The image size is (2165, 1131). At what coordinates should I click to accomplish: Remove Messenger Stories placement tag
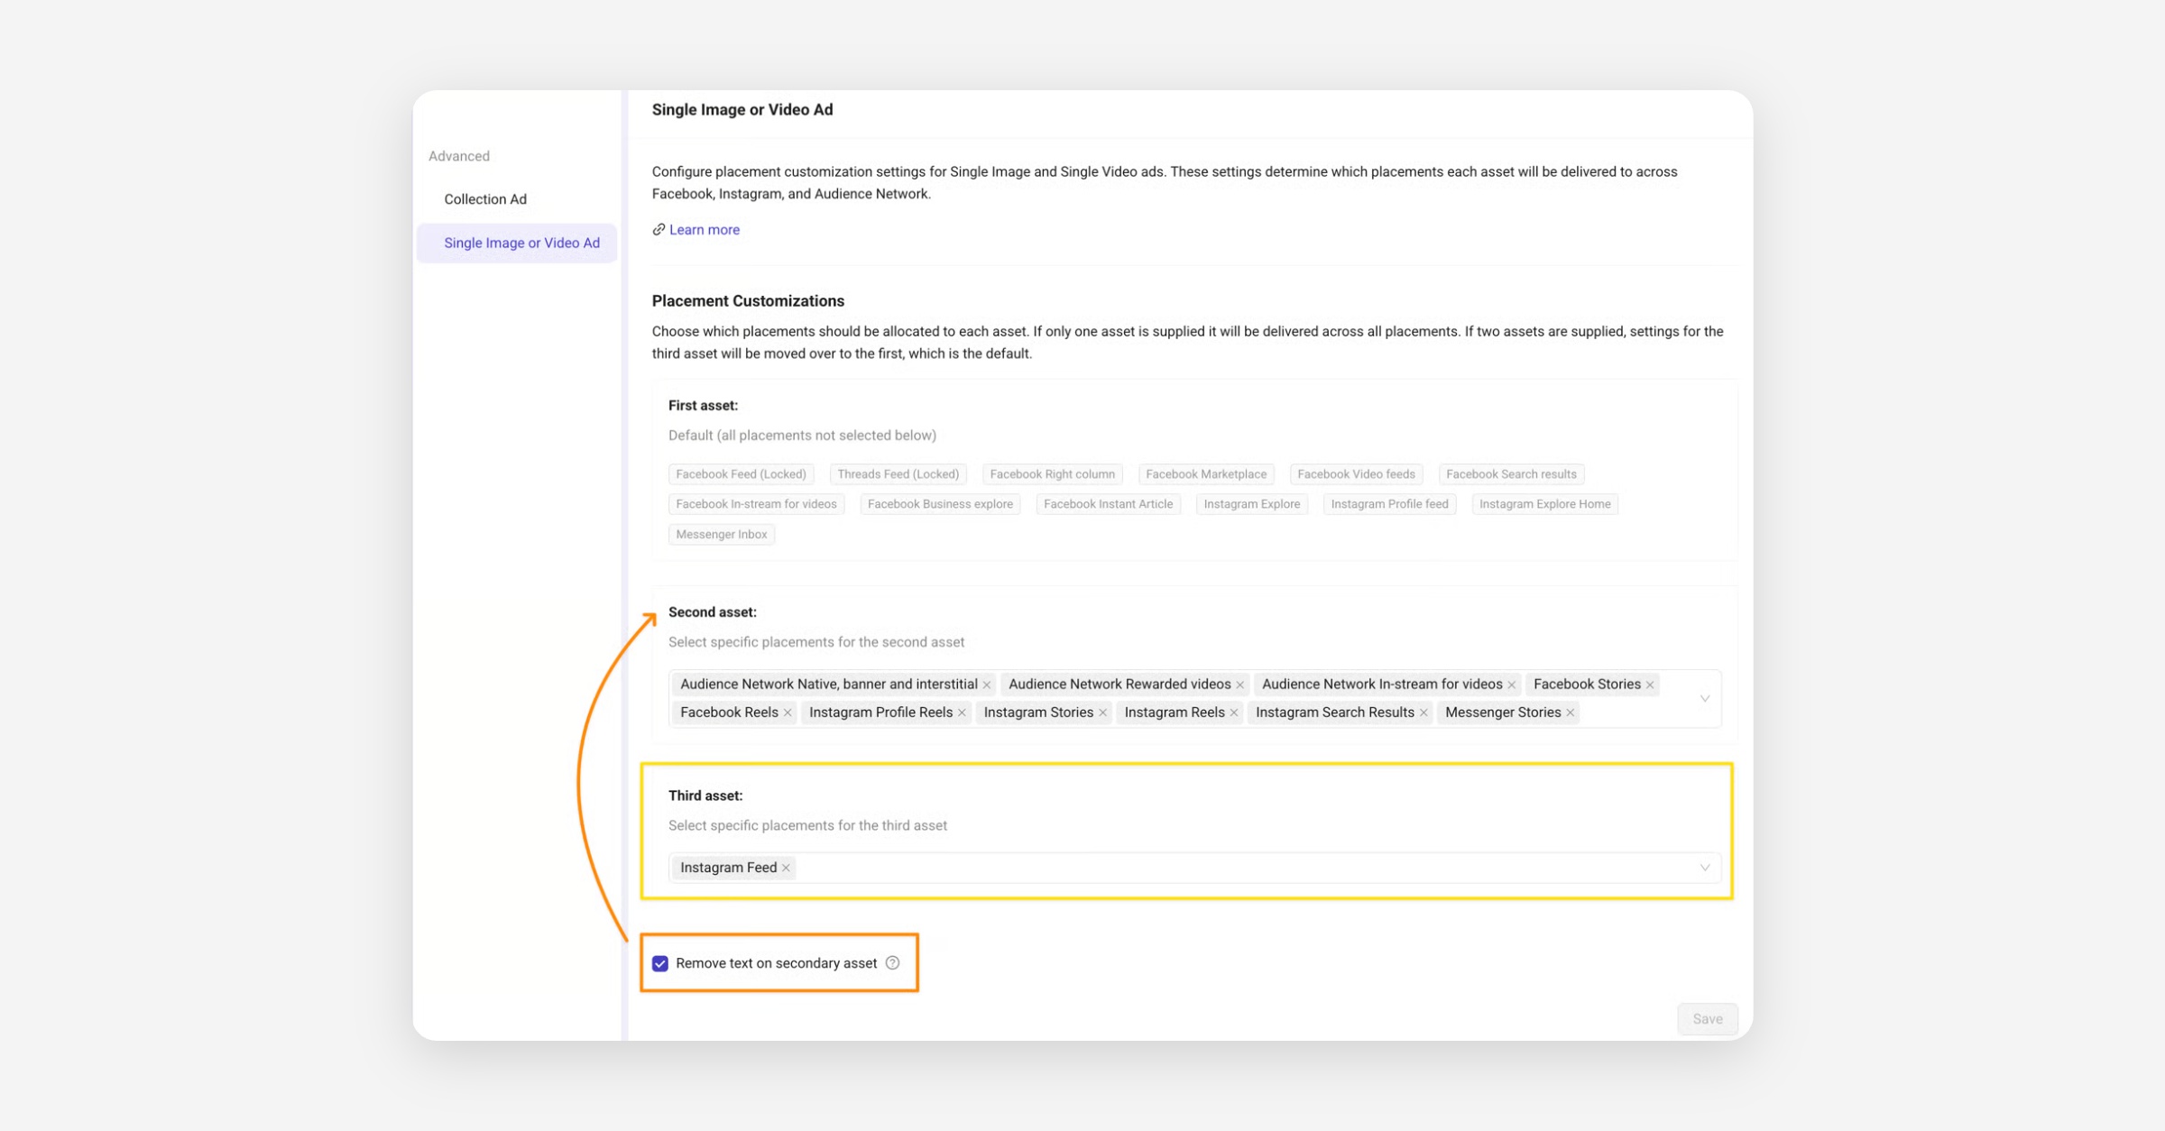[1571, 713]
